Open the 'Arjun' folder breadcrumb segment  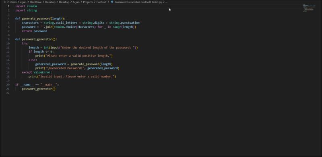pos(76,2)
